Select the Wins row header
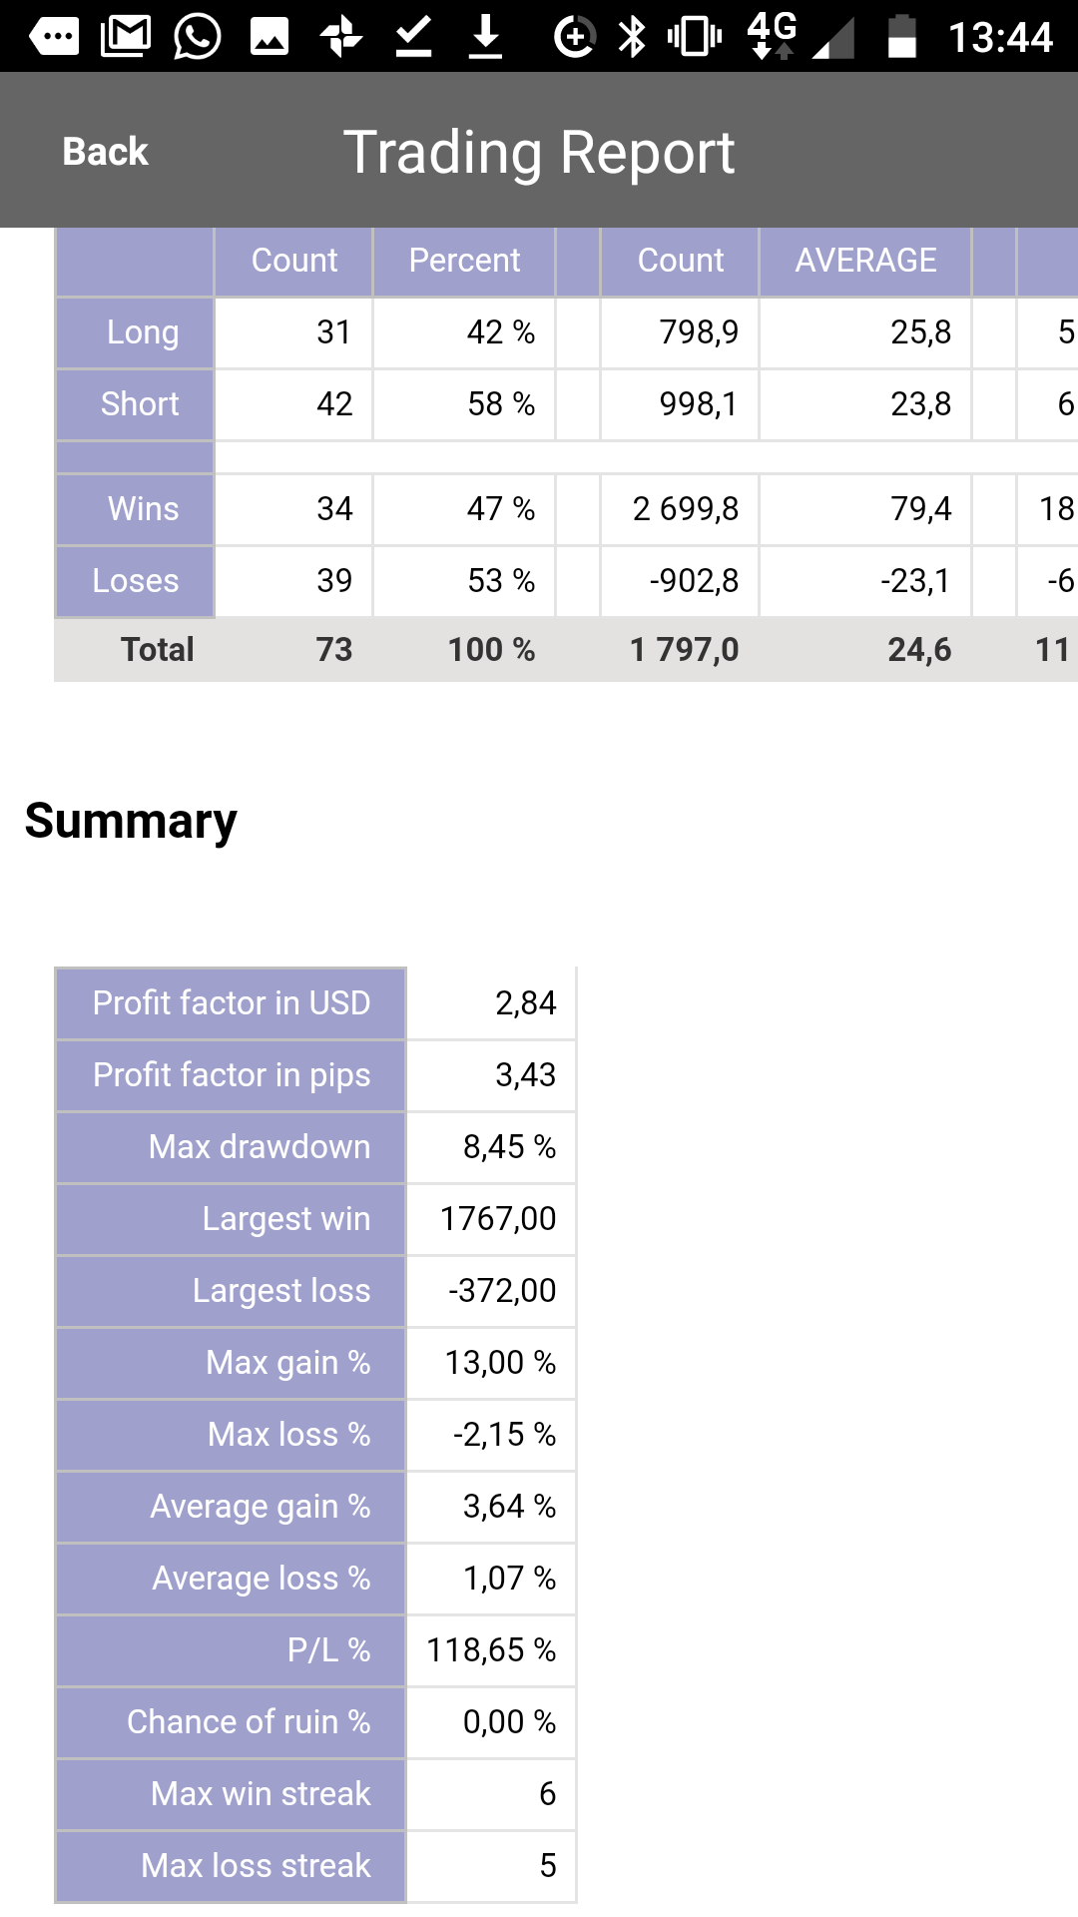Viewport: 1078px width, 1917px height. 135,509
